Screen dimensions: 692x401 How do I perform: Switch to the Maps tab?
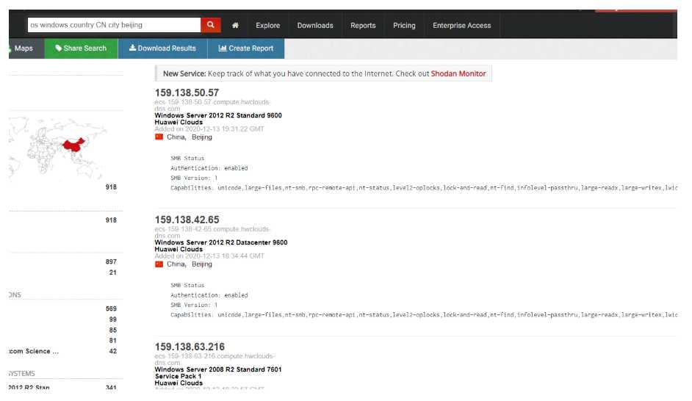point(26,48)
